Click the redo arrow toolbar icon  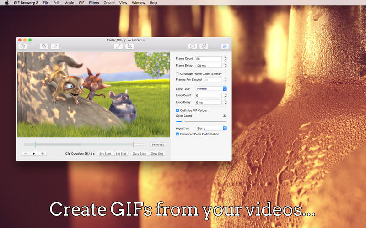pyautogui.click(x=55, y=47)
